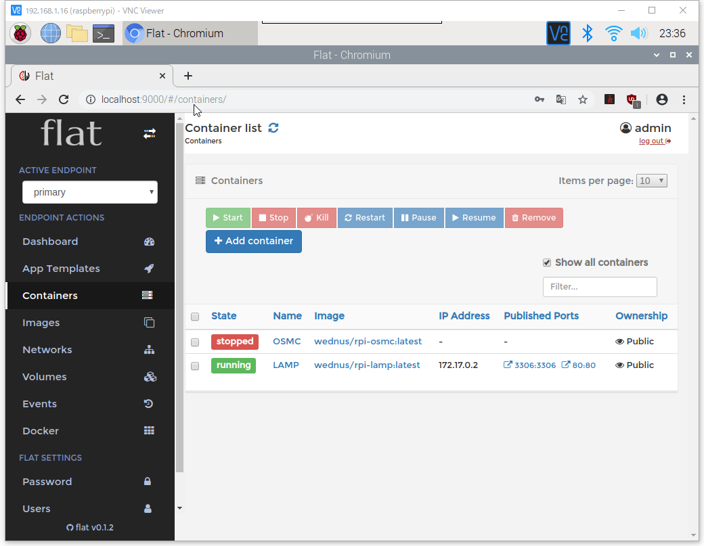Click the red h extension icon

609,99
